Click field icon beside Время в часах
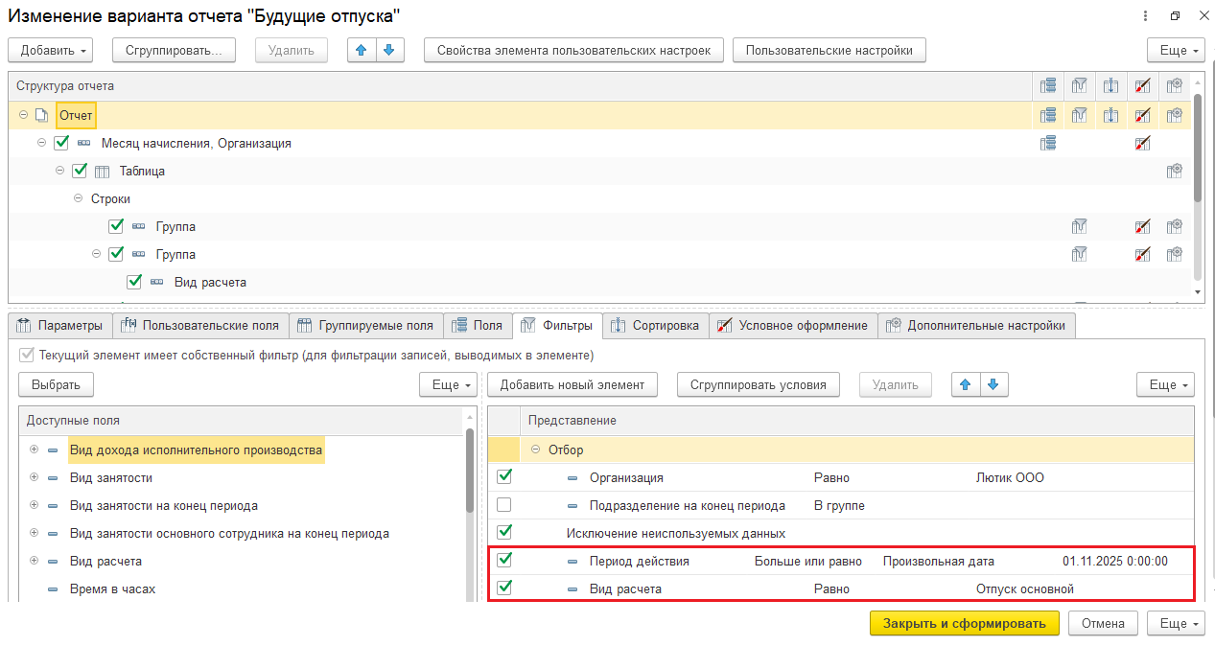This screenshot has width=1215, height=646. 53,588
